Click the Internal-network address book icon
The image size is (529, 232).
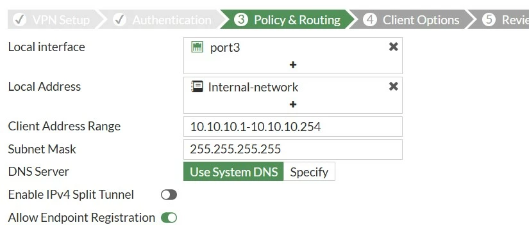(197, 86)
